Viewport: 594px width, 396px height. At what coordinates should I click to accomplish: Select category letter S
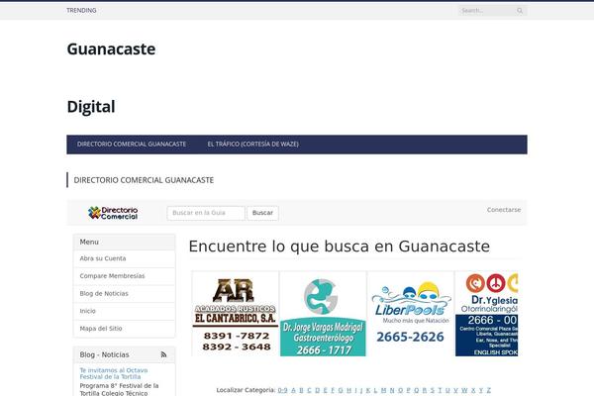(433, 390)
